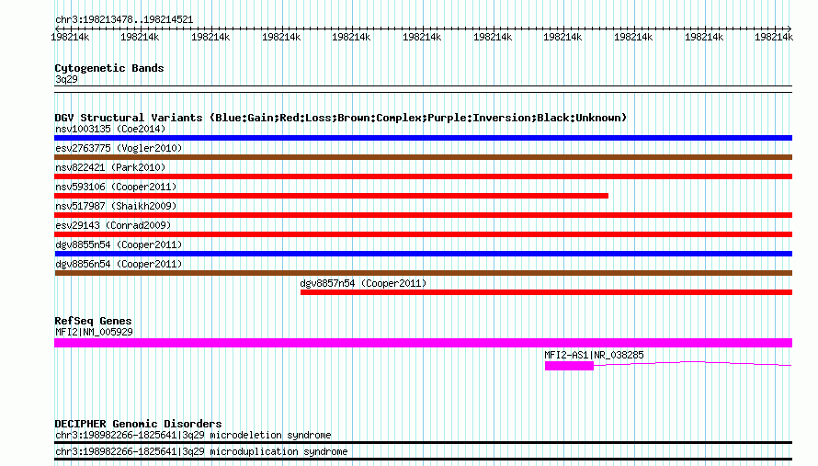Screen dimensions: 818x466
Task: Click the nsv517987 (Shaikh2009) label
Action: 116,206
